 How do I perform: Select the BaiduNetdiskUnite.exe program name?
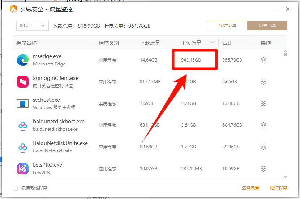point(60,143)
